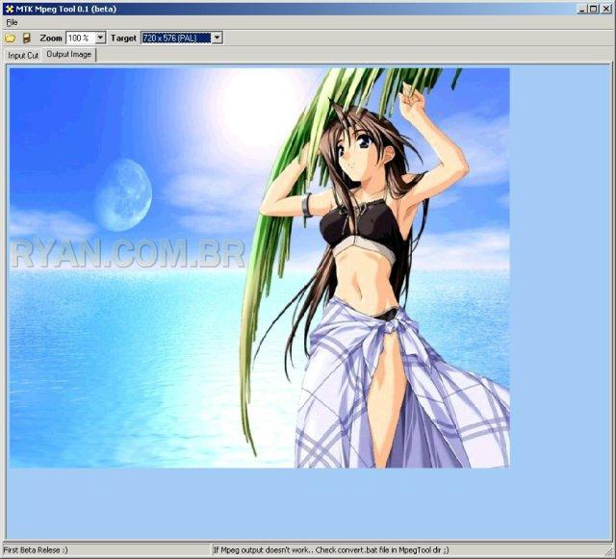
Task: Open the File menu
Action: tap(12, 21)
